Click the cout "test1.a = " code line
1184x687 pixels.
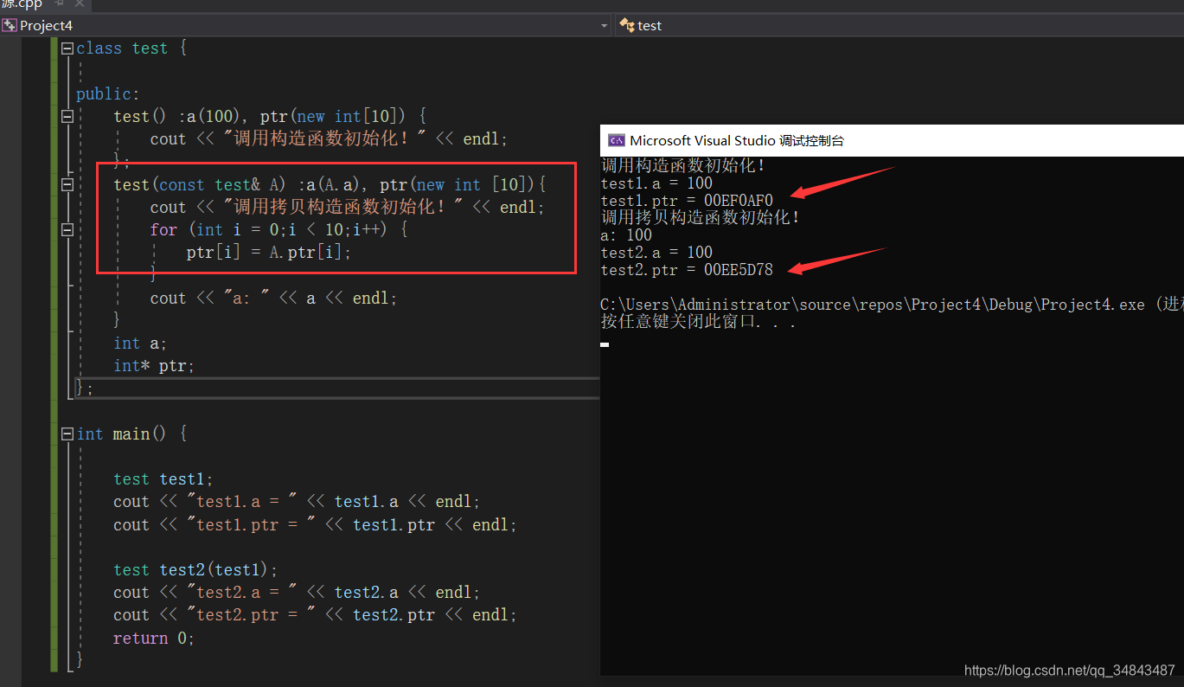coord(297,502)
